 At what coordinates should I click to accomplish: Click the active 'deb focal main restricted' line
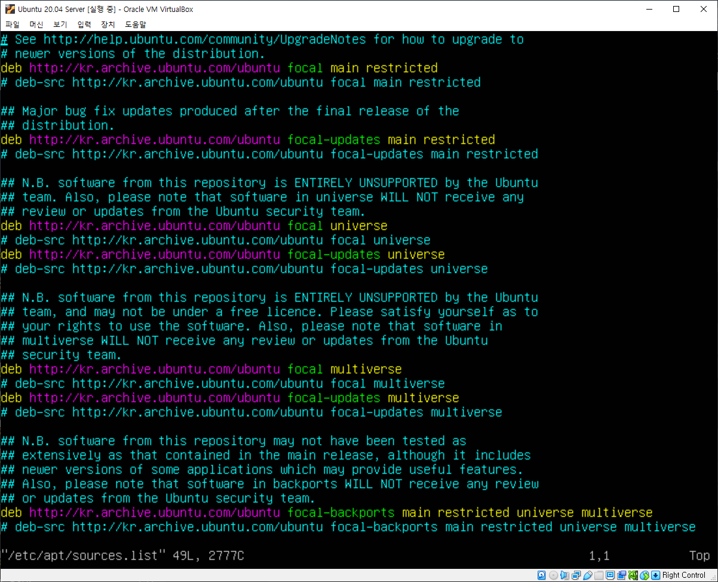point(219,68)
